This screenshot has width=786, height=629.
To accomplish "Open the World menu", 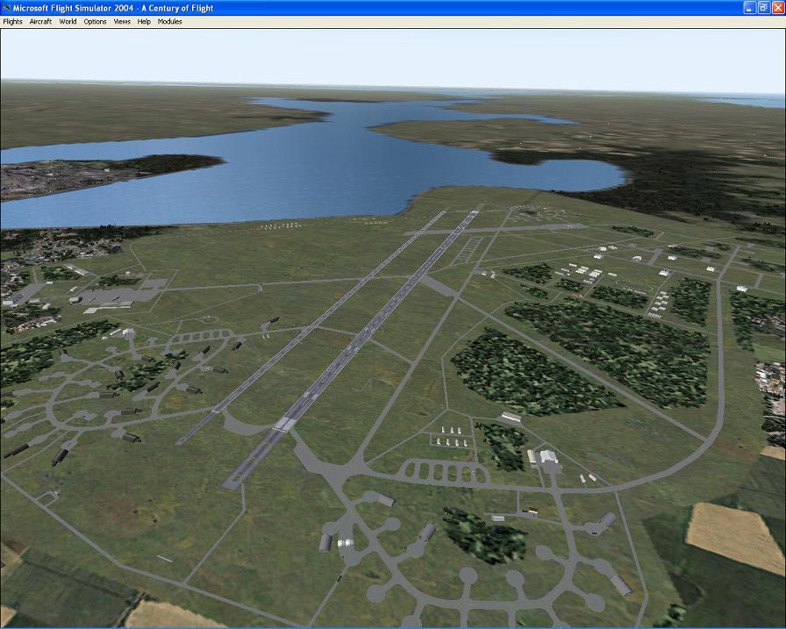I will coord(68,22).
